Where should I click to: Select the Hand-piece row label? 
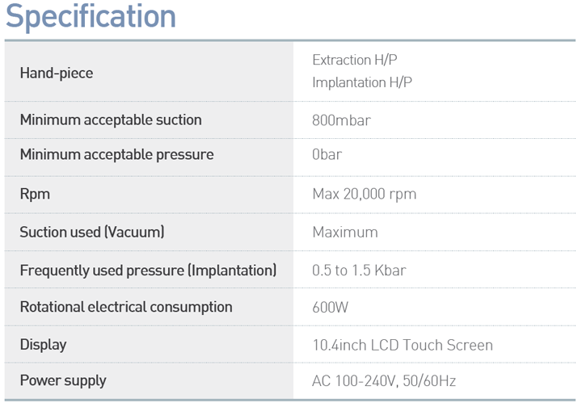(x=57, y=73)
